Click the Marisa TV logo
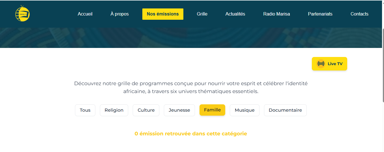 pyautogui.click(x=22, y=14)
